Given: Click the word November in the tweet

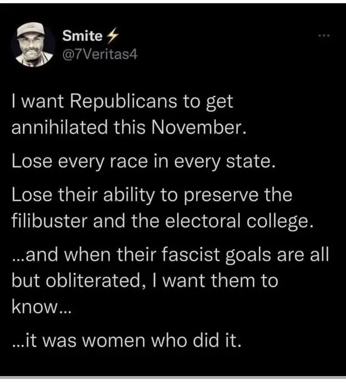Looking at the screenshot, I should [198, 127].
